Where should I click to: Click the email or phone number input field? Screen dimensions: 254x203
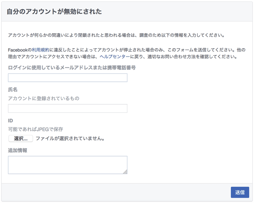tap(68, 78)
